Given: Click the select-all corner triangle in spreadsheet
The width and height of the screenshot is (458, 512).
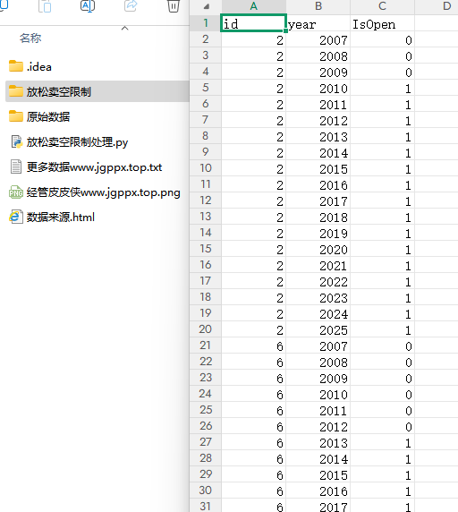Looking at the screenshot, I should [x=206, y=6].
